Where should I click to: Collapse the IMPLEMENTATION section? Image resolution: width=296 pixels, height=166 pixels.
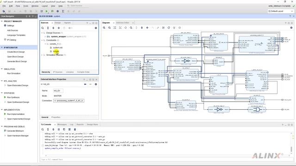(2, 110)
